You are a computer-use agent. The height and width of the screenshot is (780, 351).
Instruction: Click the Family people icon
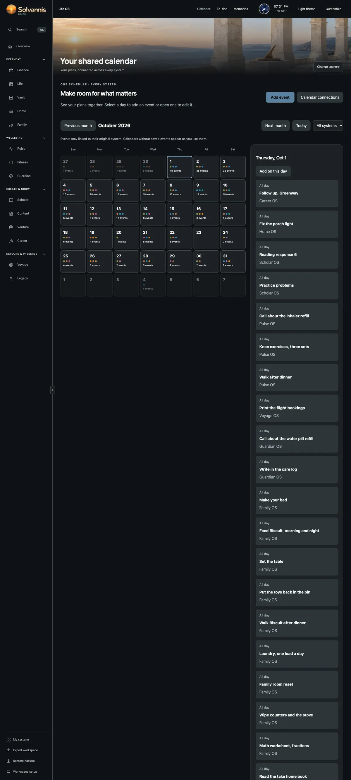point(11,125)
